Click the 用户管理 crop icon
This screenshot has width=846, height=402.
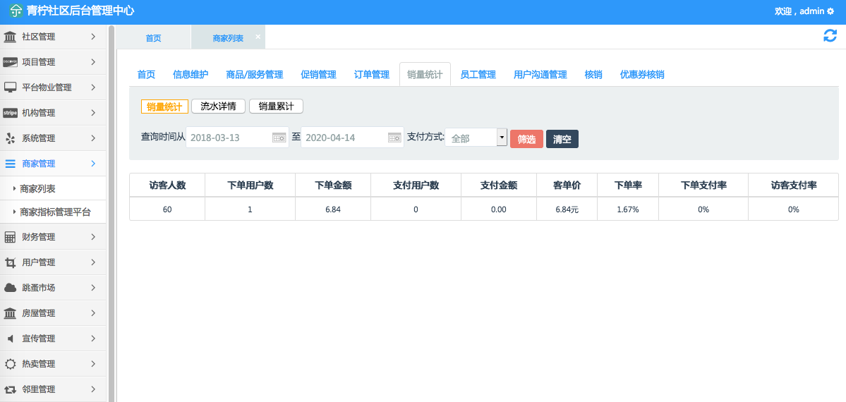point(10,262)
